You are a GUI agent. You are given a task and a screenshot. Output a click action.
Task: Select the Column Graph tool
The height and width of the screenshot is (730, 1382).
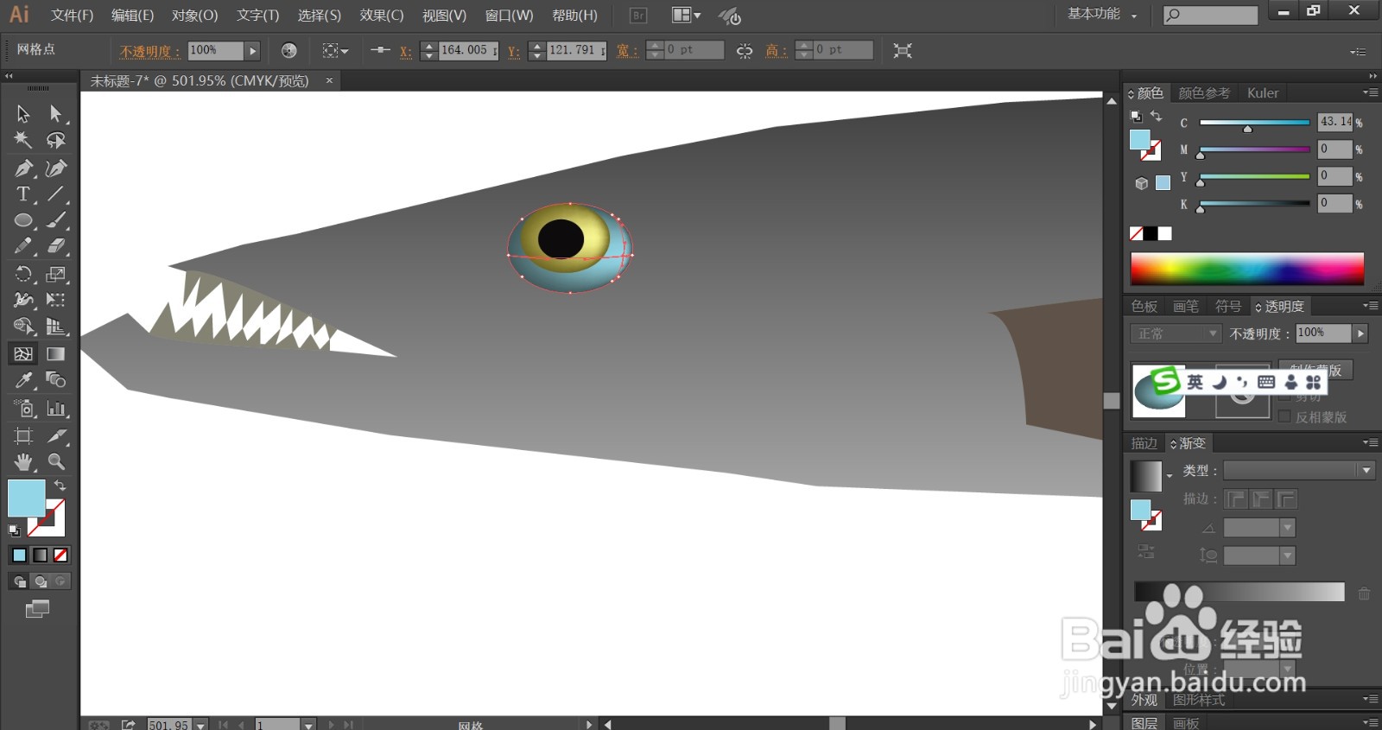point(56,408)
